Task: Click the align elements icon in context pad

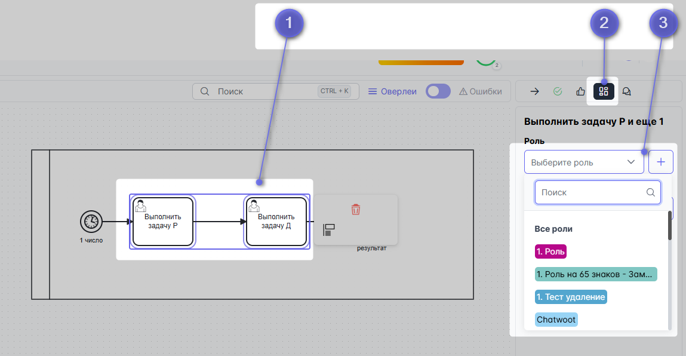Action: (328, 230)
